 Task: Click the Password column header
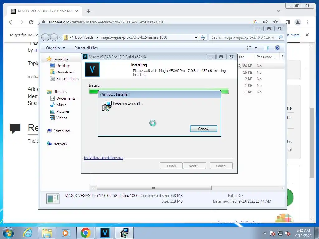(267, 57)
